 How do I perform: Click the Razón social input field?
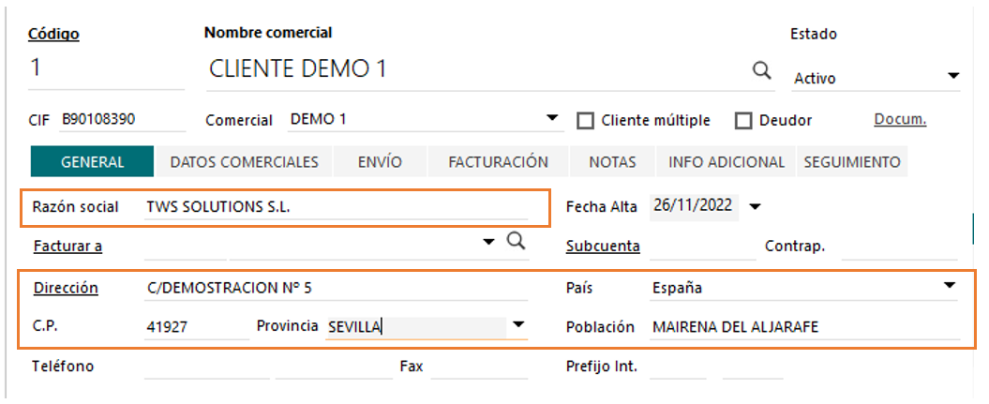[x=336, y=207]
